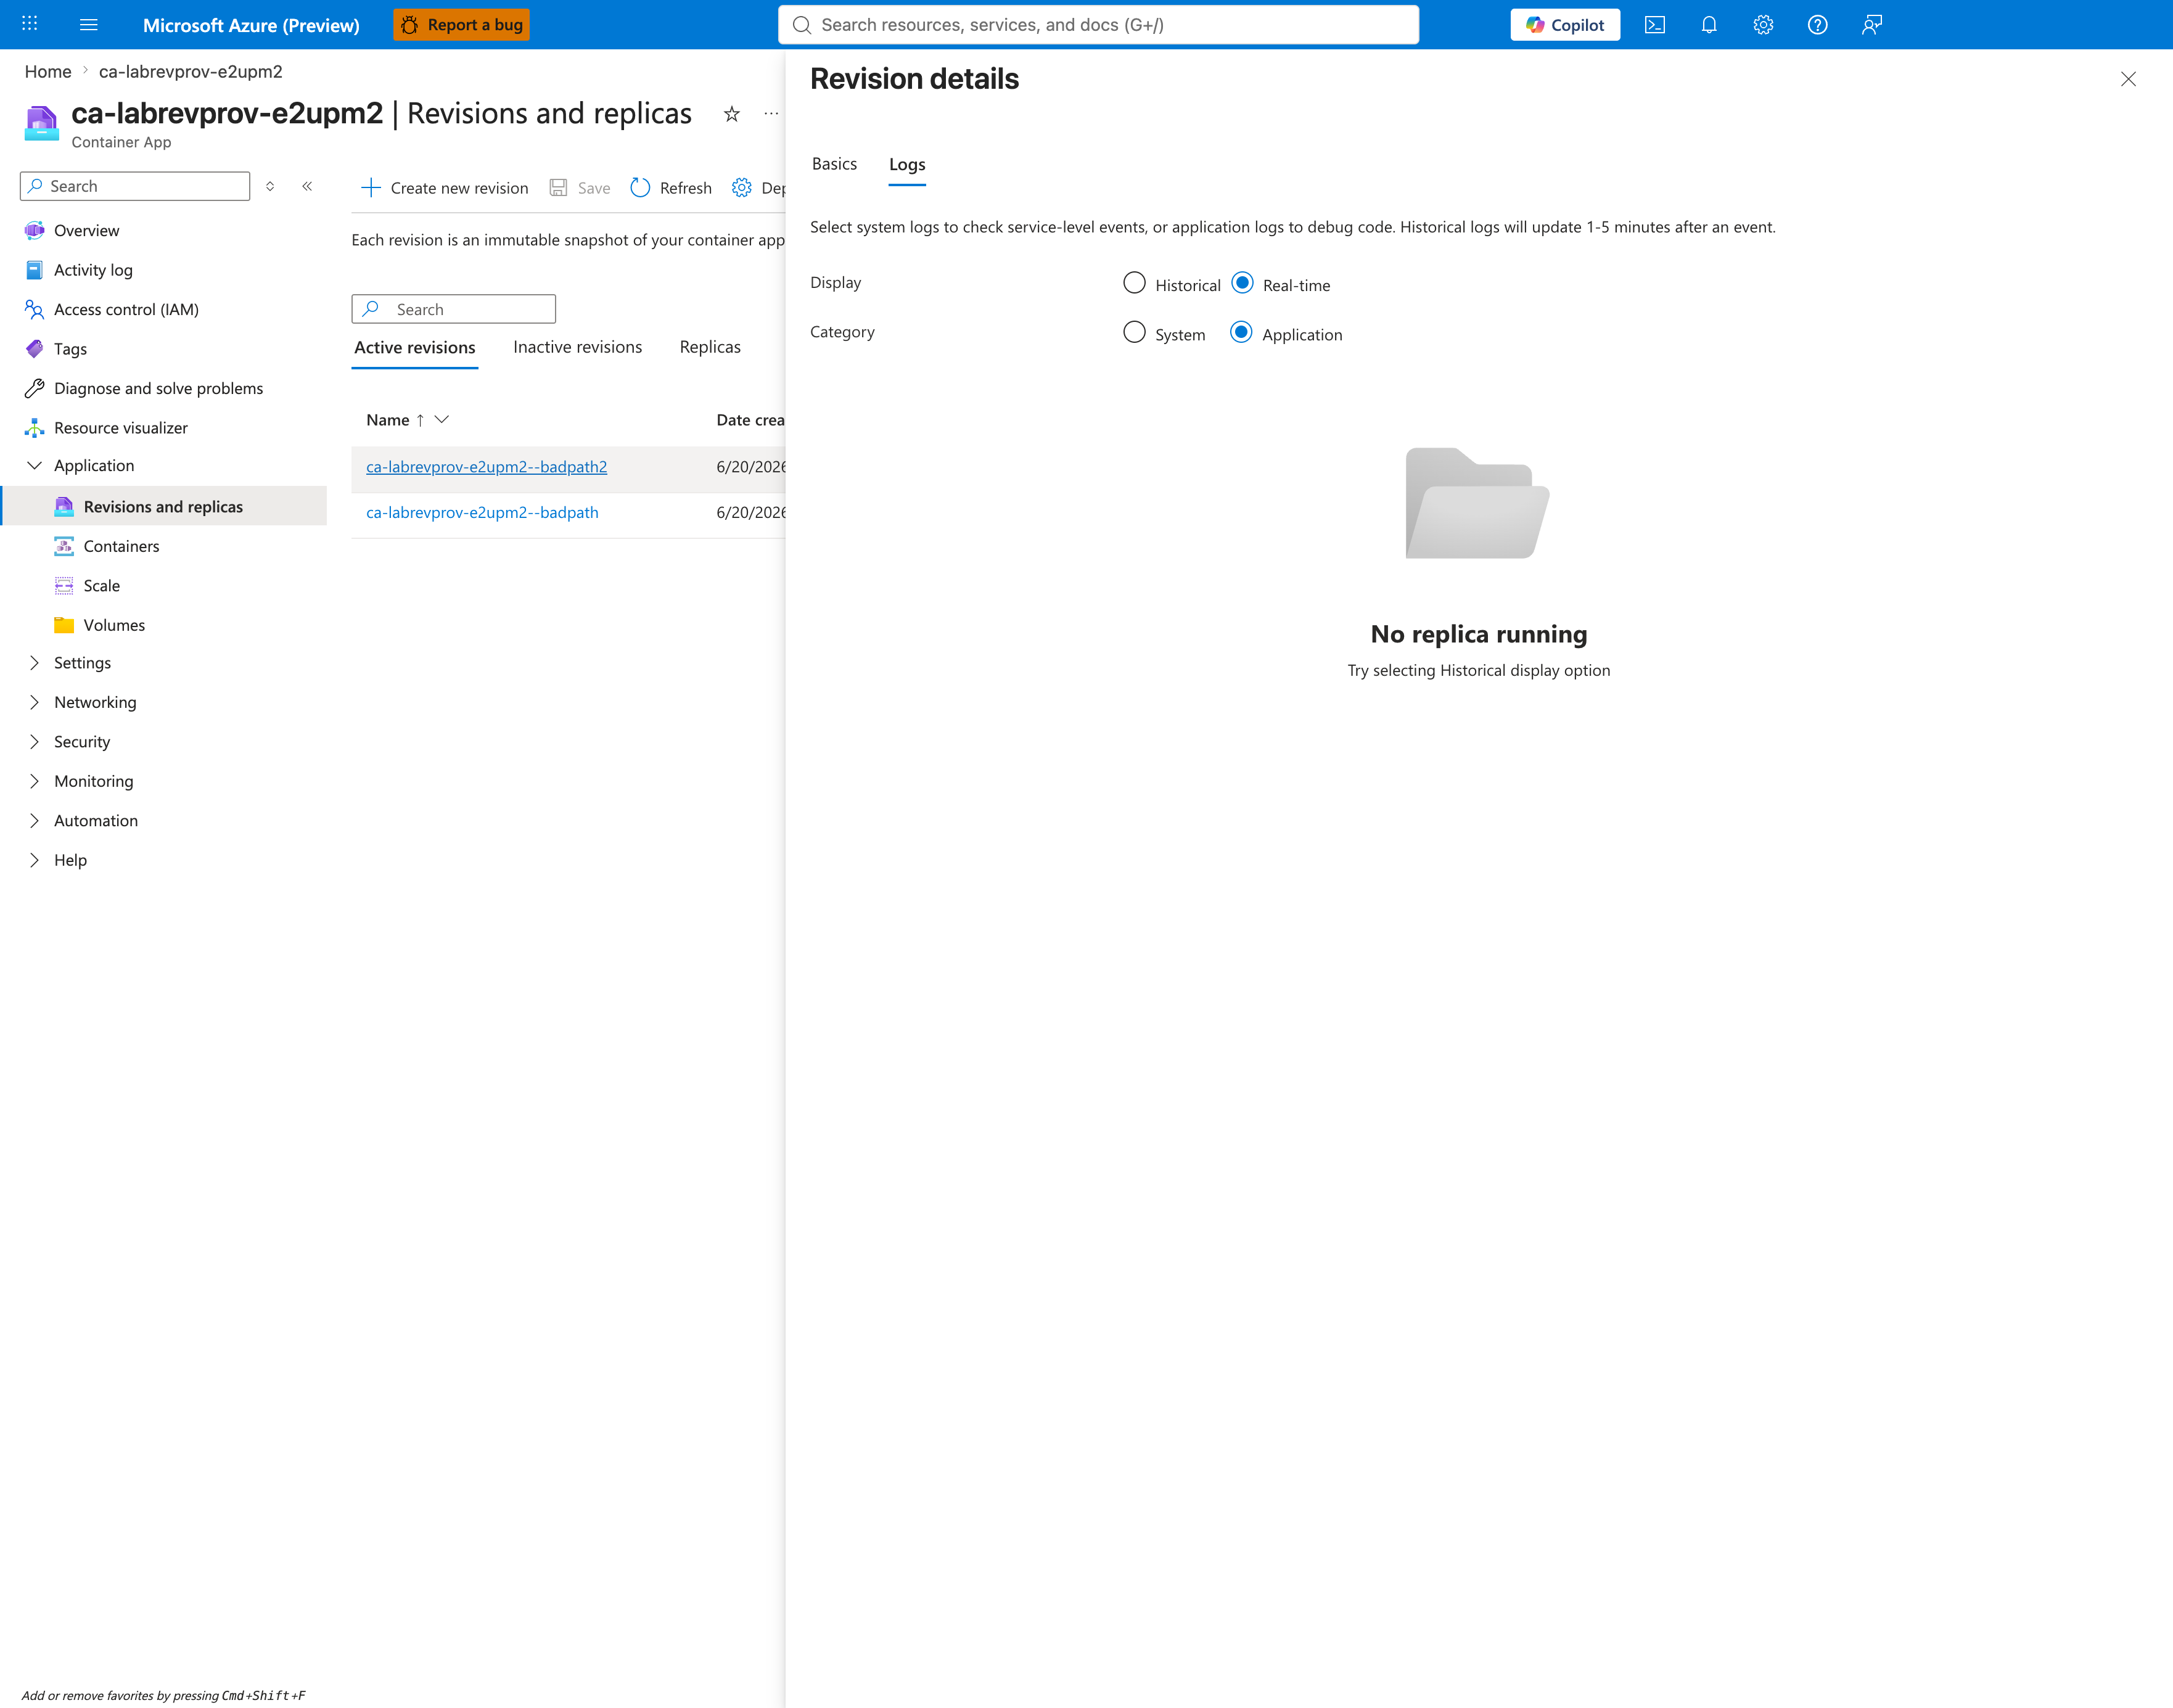
Task: Open the app launcher waffle icon
Action: tap(30, 24)
